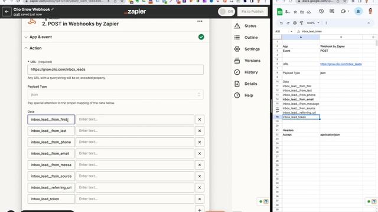The width and height of the screenshot is (378, 212).
Task: Select the 'inbox_lead__from_message' cell in Sheets
Action: [x=301, y=104]
